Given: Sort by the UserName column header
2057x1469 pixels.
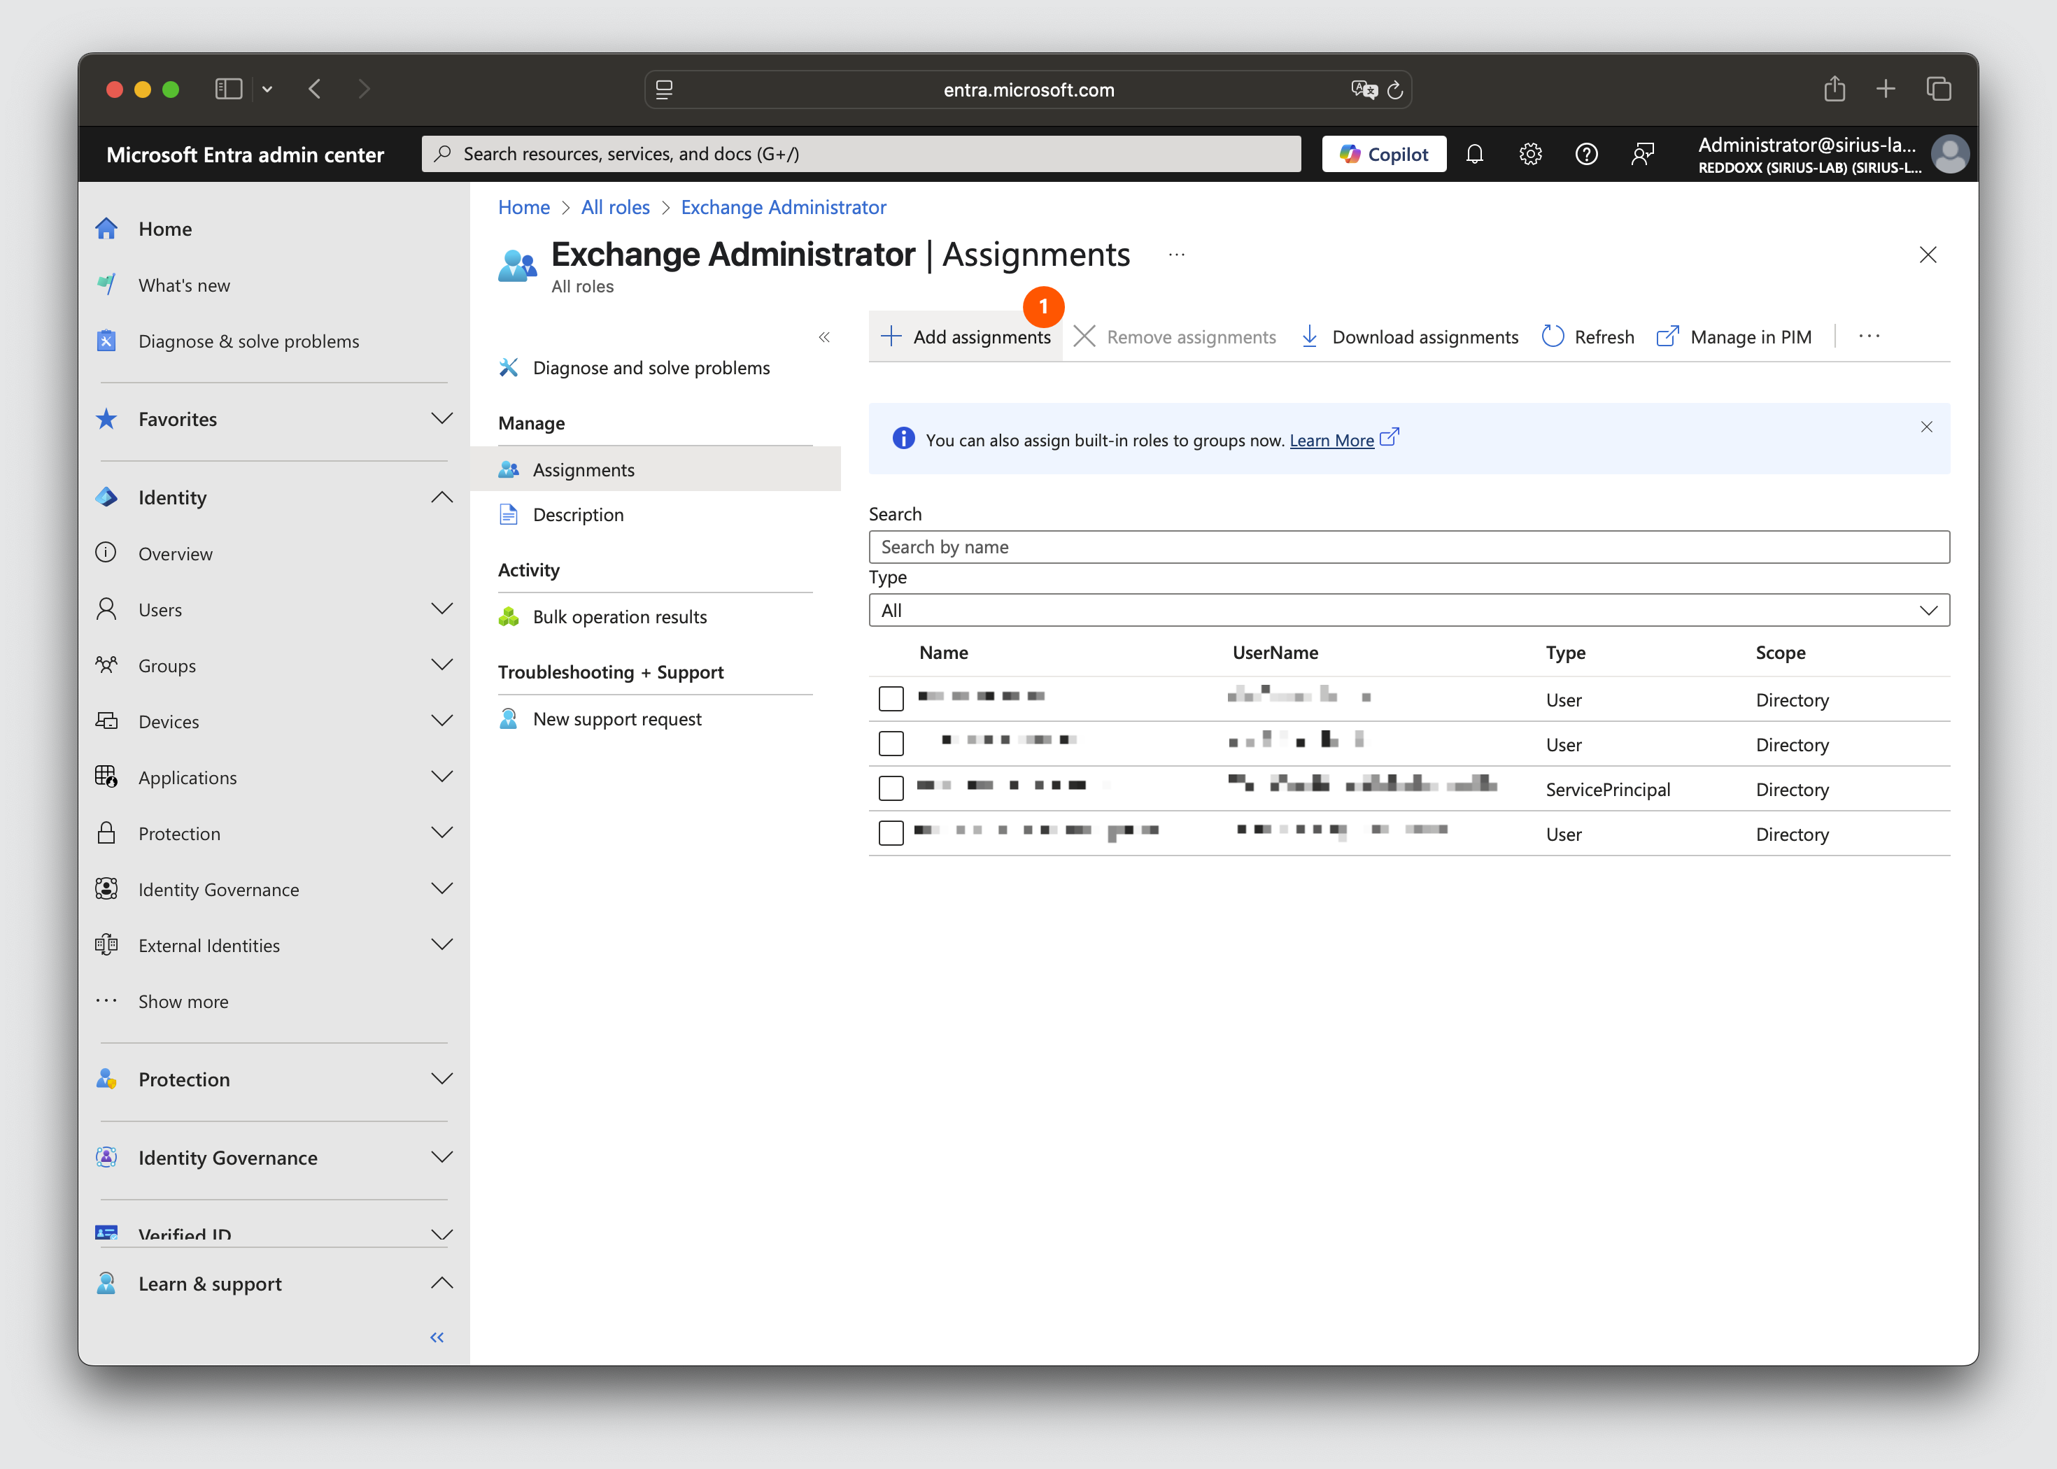Looking at the screenshot, I should click(x=1275, y=652).
